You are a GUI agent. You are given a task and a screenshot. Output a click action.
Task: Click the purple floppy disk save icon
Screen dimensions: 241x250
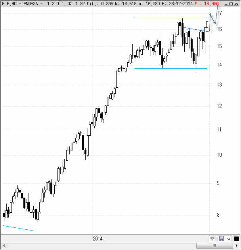point(222,238)
